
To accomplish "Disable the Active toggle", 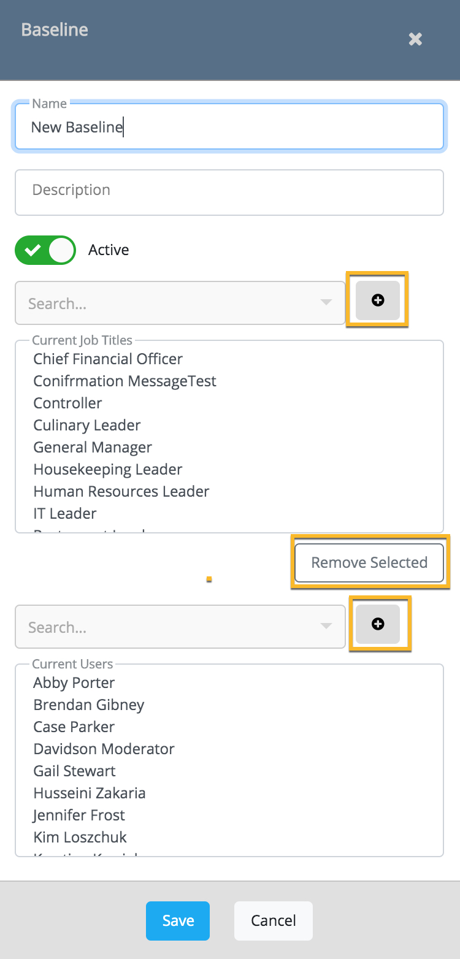I will 45,250.
